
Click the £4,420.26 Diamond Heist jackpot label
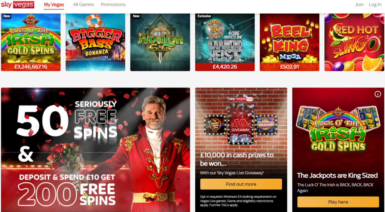tap(225, 67)
